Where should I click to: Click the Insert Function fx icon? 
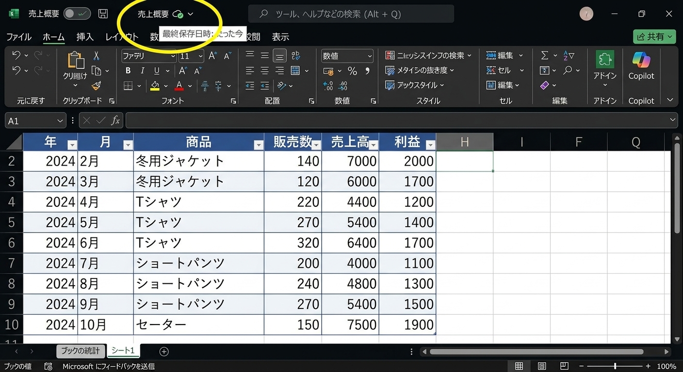(115, 121)
